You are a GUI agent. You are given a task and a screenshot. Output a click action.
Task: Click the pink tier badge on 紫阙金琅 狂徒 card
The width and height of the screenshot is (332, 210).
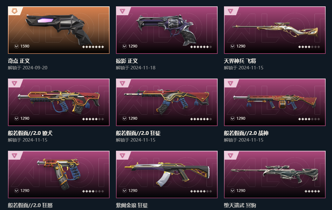tap(122, 156)
